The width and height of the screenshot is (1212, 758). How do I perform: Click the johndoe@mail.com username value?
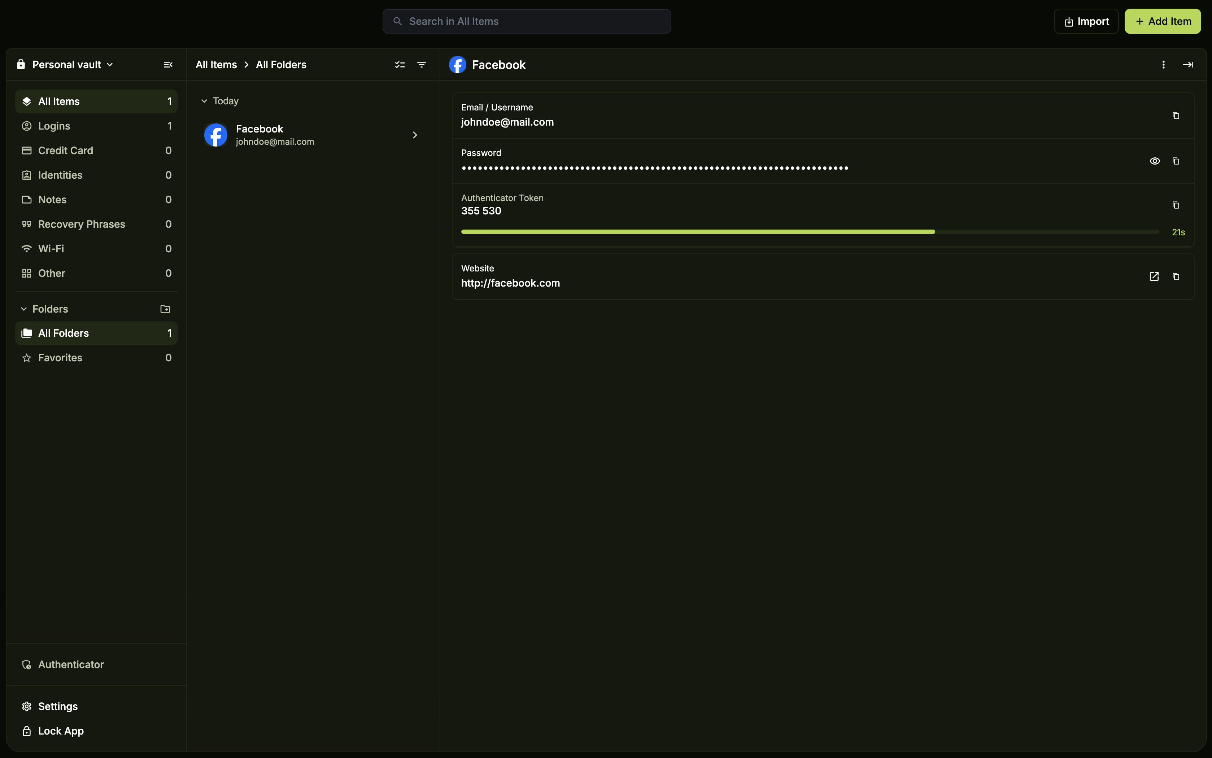[507, 122]
